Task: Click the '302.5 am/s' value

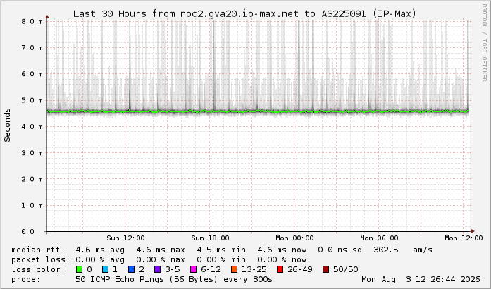Action: pos(403,250)
